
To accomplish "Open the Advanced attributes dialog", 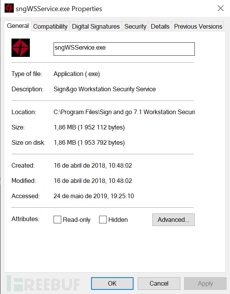I will (x=173, y=220).
